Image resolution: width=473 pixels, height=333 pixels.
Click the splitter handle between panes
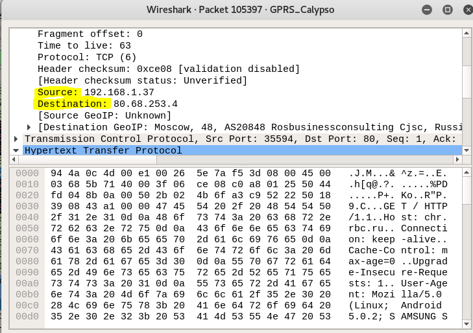(241, 165)
